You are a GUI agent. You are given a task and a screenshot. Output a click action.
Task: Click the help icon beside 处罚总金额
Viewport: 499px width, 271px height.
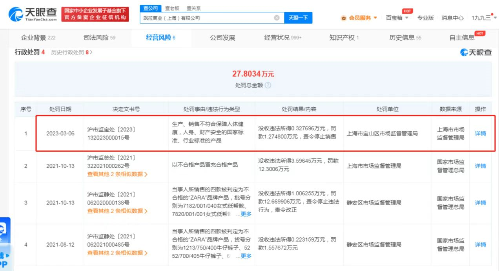(x=268, y=85)
